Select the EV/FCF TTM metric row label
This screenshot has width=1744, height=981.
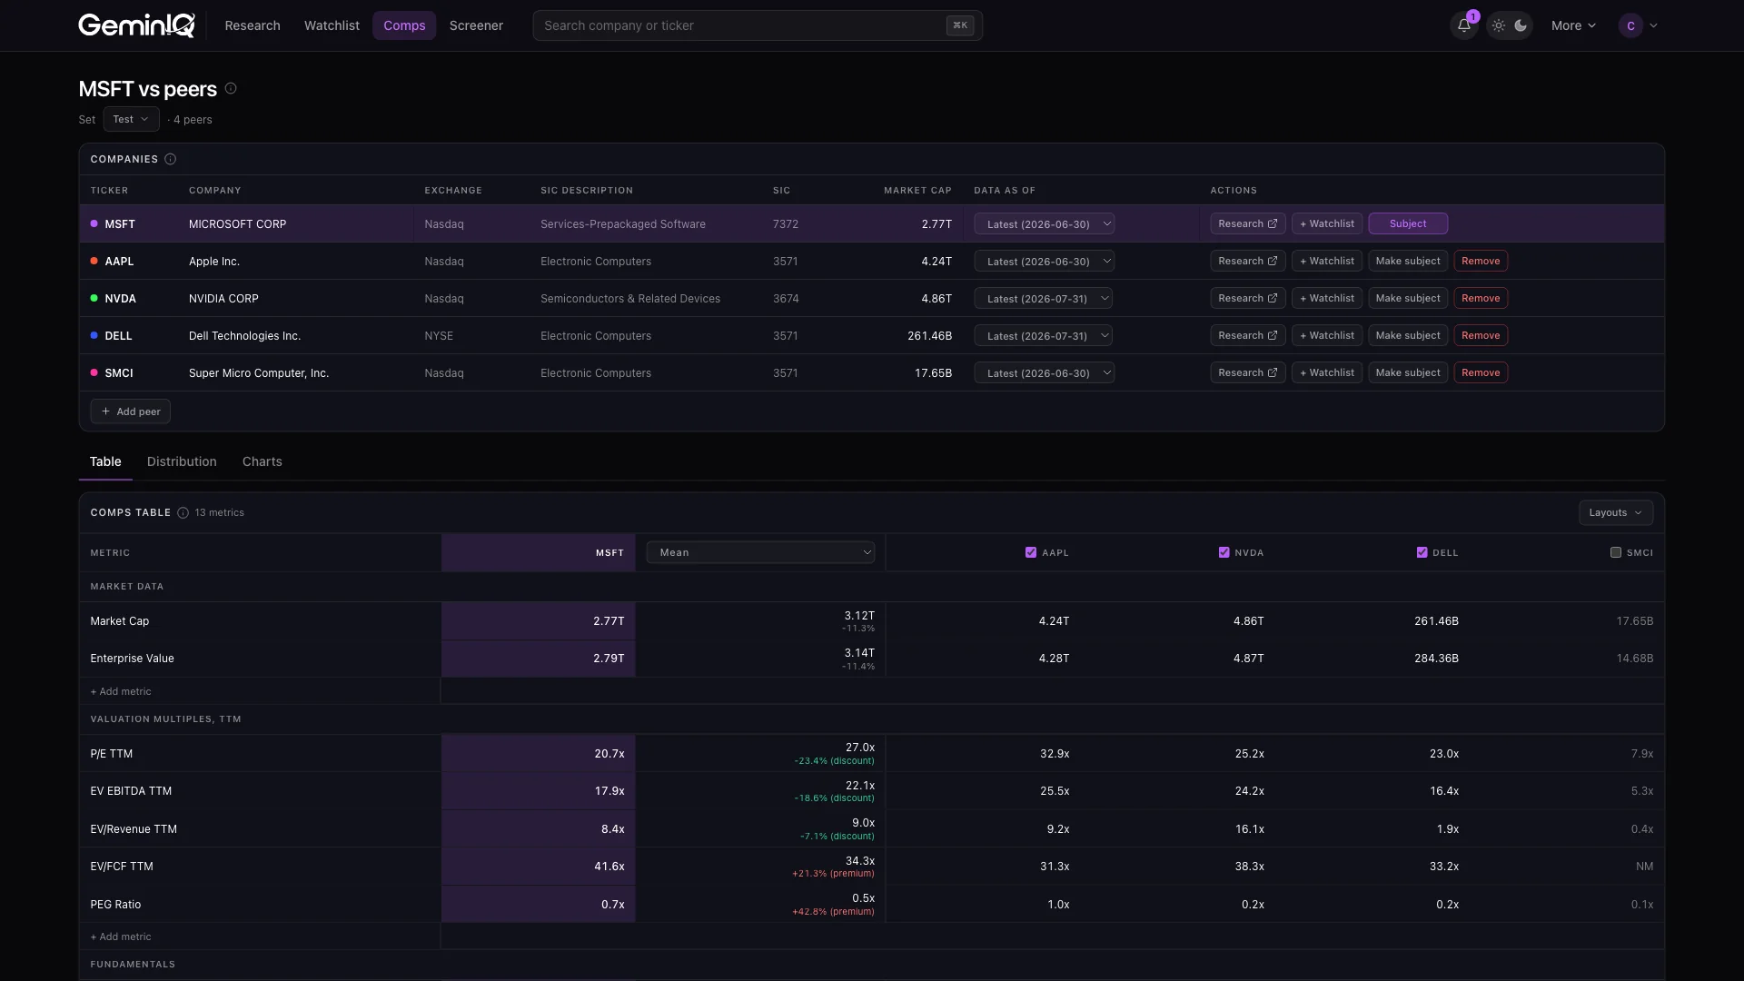[x=122, y=867]
